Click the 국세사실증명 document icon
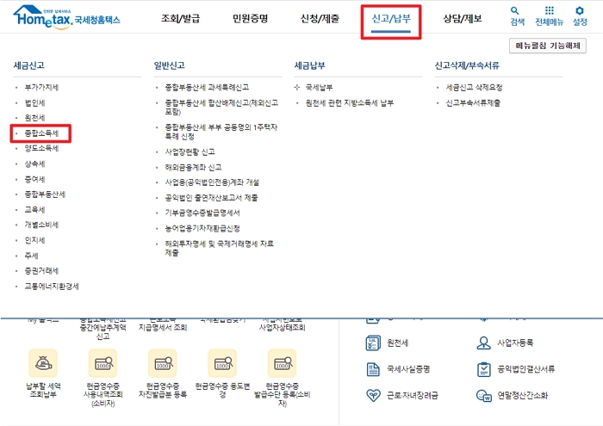Screen dimensions: 603x426 (x=373, y=369)
